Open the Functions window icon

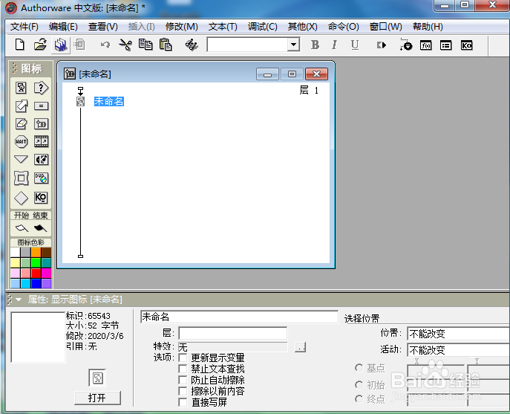(x=426, y=45)
